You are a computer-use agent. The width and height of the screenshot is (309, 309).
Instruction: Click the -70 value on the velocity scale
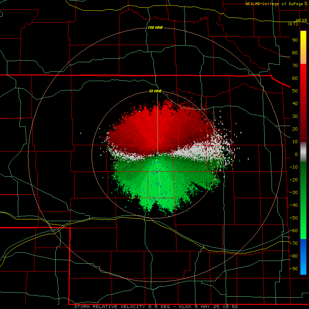point(294,243)
